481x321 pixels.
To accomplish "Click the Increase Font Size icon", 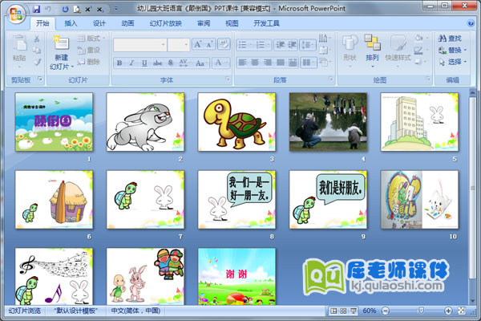I will click(x=197, y=45).
